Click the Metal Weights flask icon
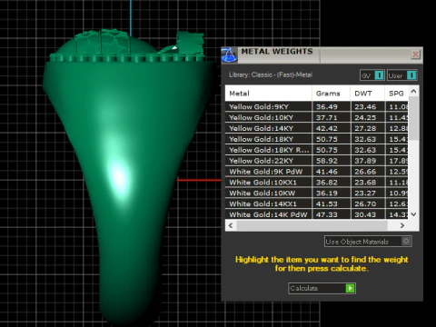 coord(229,55)
